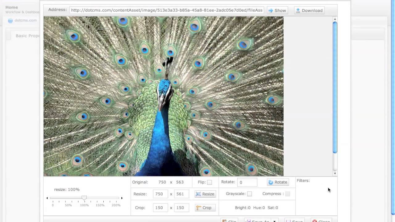Image resolution: width=395 pixels, height=222 pixels.
Task: Click the Crop width field
Action: (160, 208)
